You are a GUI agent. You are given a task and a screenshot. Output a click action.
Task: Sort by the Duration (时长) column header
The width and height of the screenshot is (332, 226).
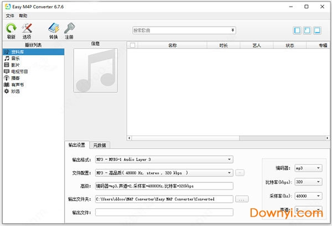tap(224, 45)
